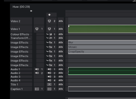Toggle the sync lock on Caption 1

(61, 89)
